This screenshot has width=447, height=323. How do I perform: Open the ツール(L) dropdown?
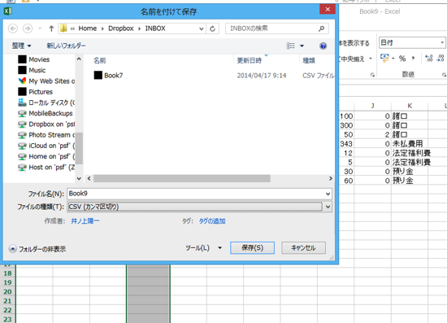click(203, 247)
